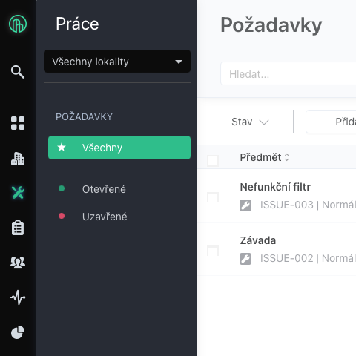Open the people group icon
This screenshot has width=356, height=356.
[x=18, y=263]
